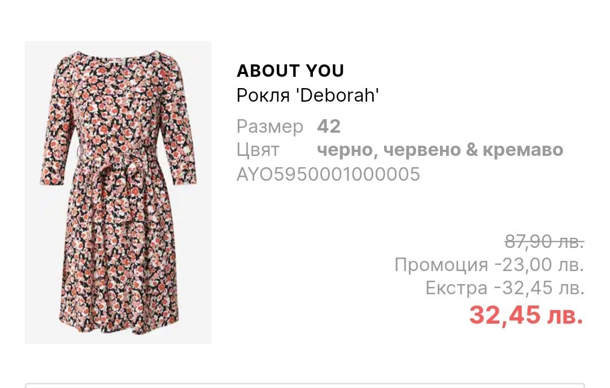Click the dress hem in the product photo
Viewport: 610px width, 388px height.
click(119, 325)
